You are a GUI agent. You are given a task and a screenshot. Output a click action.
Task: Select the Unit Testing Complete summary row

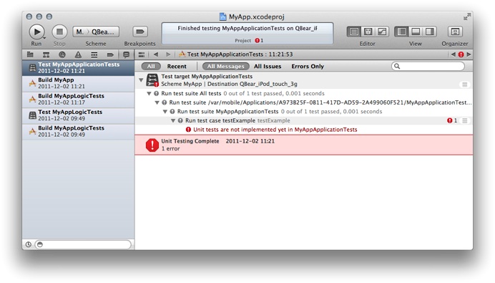click(x=304, y=145)
